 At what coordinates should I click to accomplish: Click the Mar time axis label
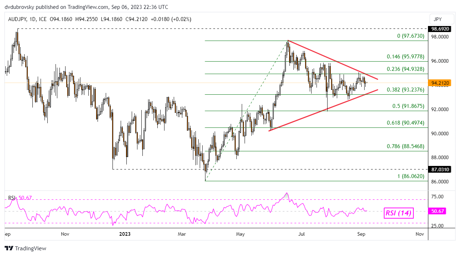(x=182, y=234)
